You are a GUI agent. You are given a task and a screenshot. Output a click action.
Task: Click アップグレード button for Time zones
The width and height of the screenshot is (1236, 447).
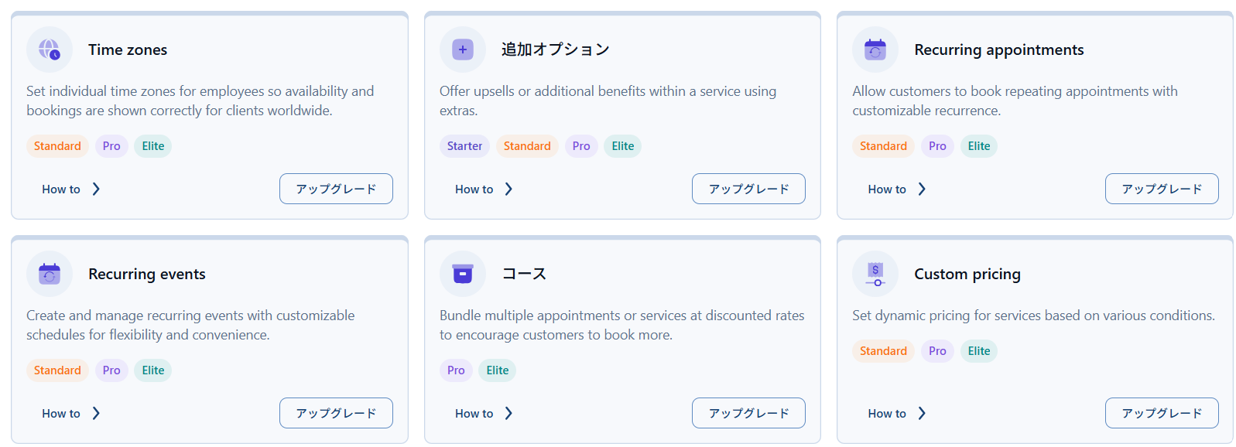[x=336, y=189]
